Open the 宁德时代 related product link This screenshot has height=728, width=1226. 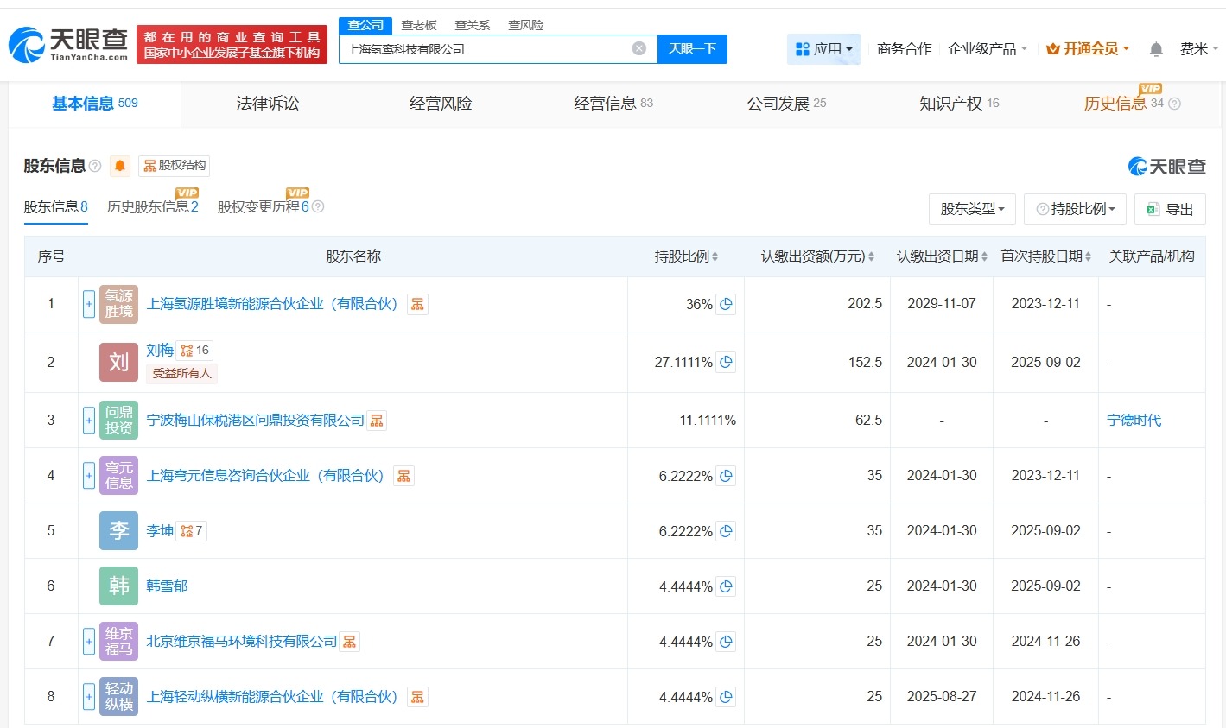pos(1134,420)
